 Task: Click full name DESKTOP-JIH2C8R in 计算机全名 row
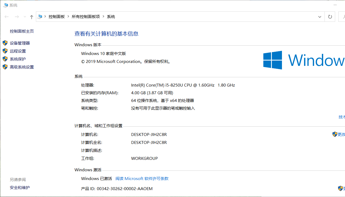pyautogui.click(x=149, y=142)
